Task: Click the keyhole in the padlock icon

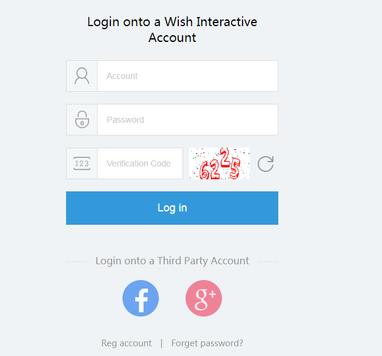Action: pyautogui.click(x=82, y=123)
